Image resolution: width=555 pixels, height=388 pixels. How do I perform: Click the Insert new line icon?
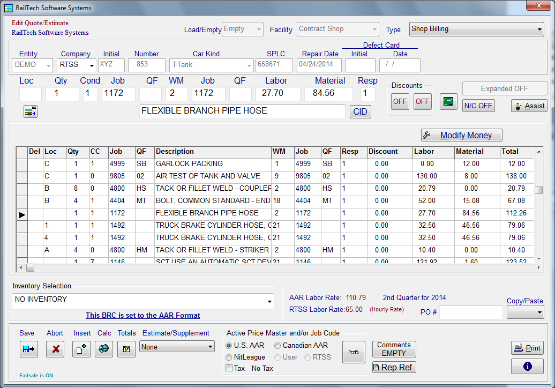[81, 349]
